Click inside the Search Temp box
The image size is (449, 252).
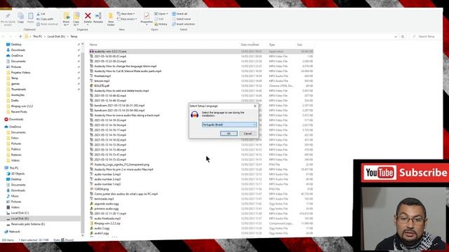426,36
